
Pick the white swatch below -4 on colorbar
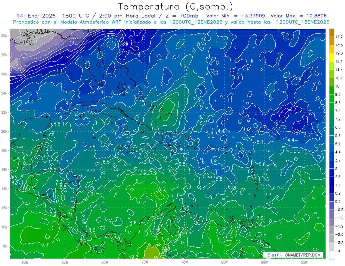click(331, 255)
